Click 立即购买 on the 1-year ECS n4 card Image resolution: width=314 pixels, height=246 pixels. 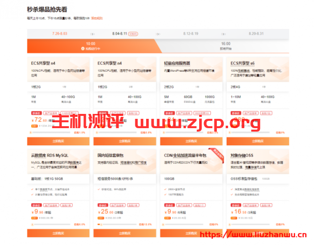coord(58,141)
